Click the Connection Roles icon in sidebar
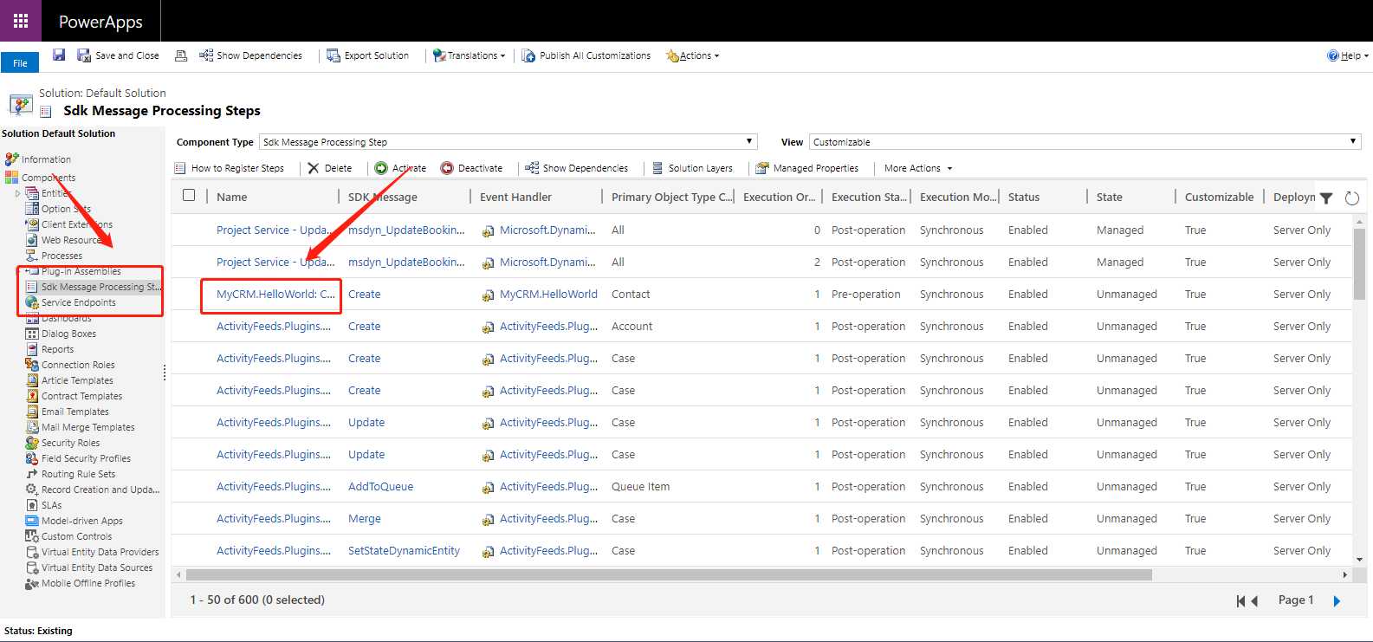Screen dimensions: 1373x642 (x=32, y=365)
